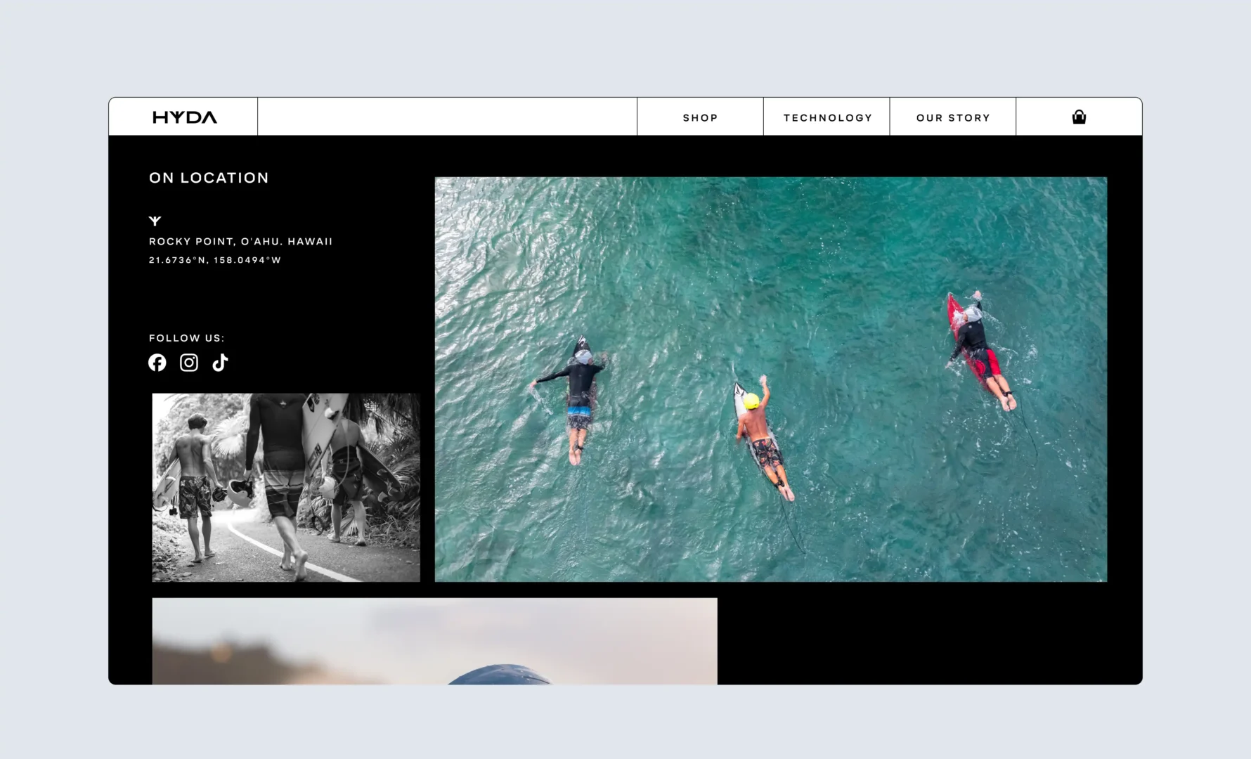The width and height of the screenshot is (1251, 759).
Task: Click the small Y emblem above location name
Action: click(x=155, y=221)
